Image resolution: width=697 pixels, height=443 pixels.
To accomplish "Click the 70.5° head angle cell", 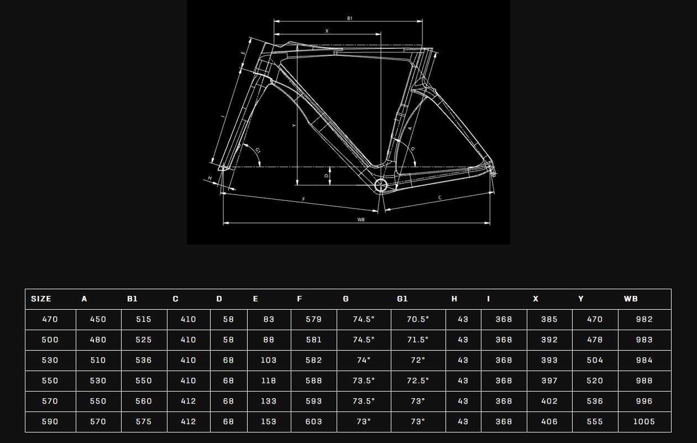I will pos(418,319).
